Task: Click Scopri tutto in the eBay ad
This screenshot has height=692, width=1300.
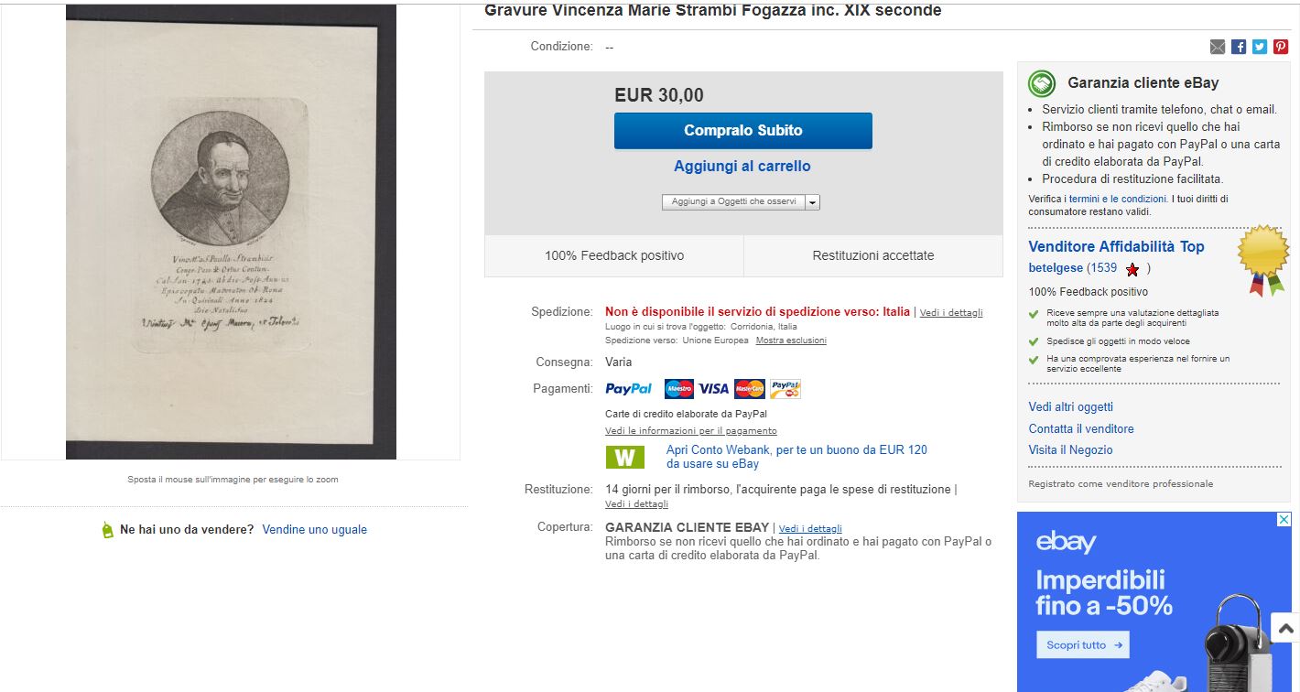Action: [x=1083, y=645]
